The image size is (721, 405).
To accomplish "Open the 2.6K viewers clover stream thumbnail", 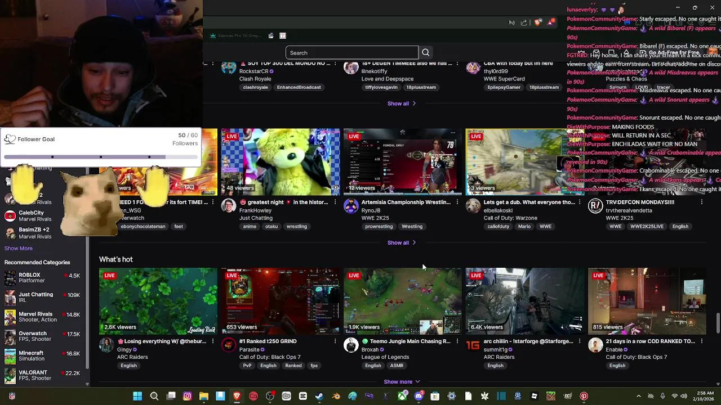I will coord(158,301).
